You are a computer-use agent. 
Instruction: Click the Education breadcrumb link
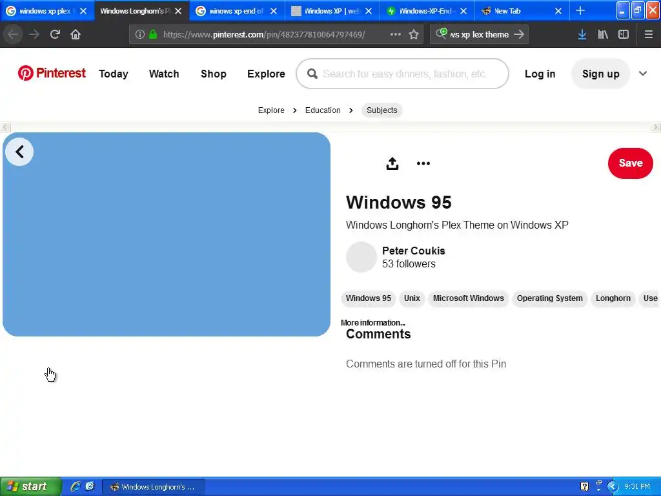point(323,110)
